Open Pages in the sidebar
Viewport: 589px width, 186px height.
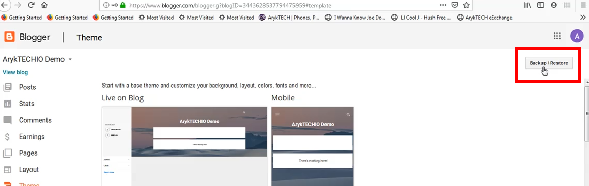click(x=28, y=153)
